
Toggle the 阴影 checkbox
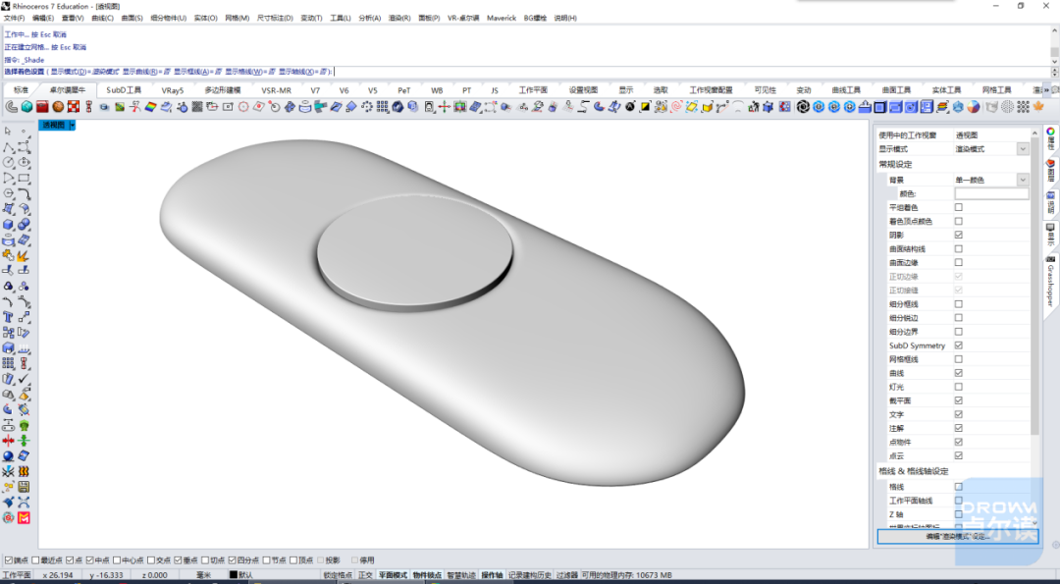[x=958, y=235]
